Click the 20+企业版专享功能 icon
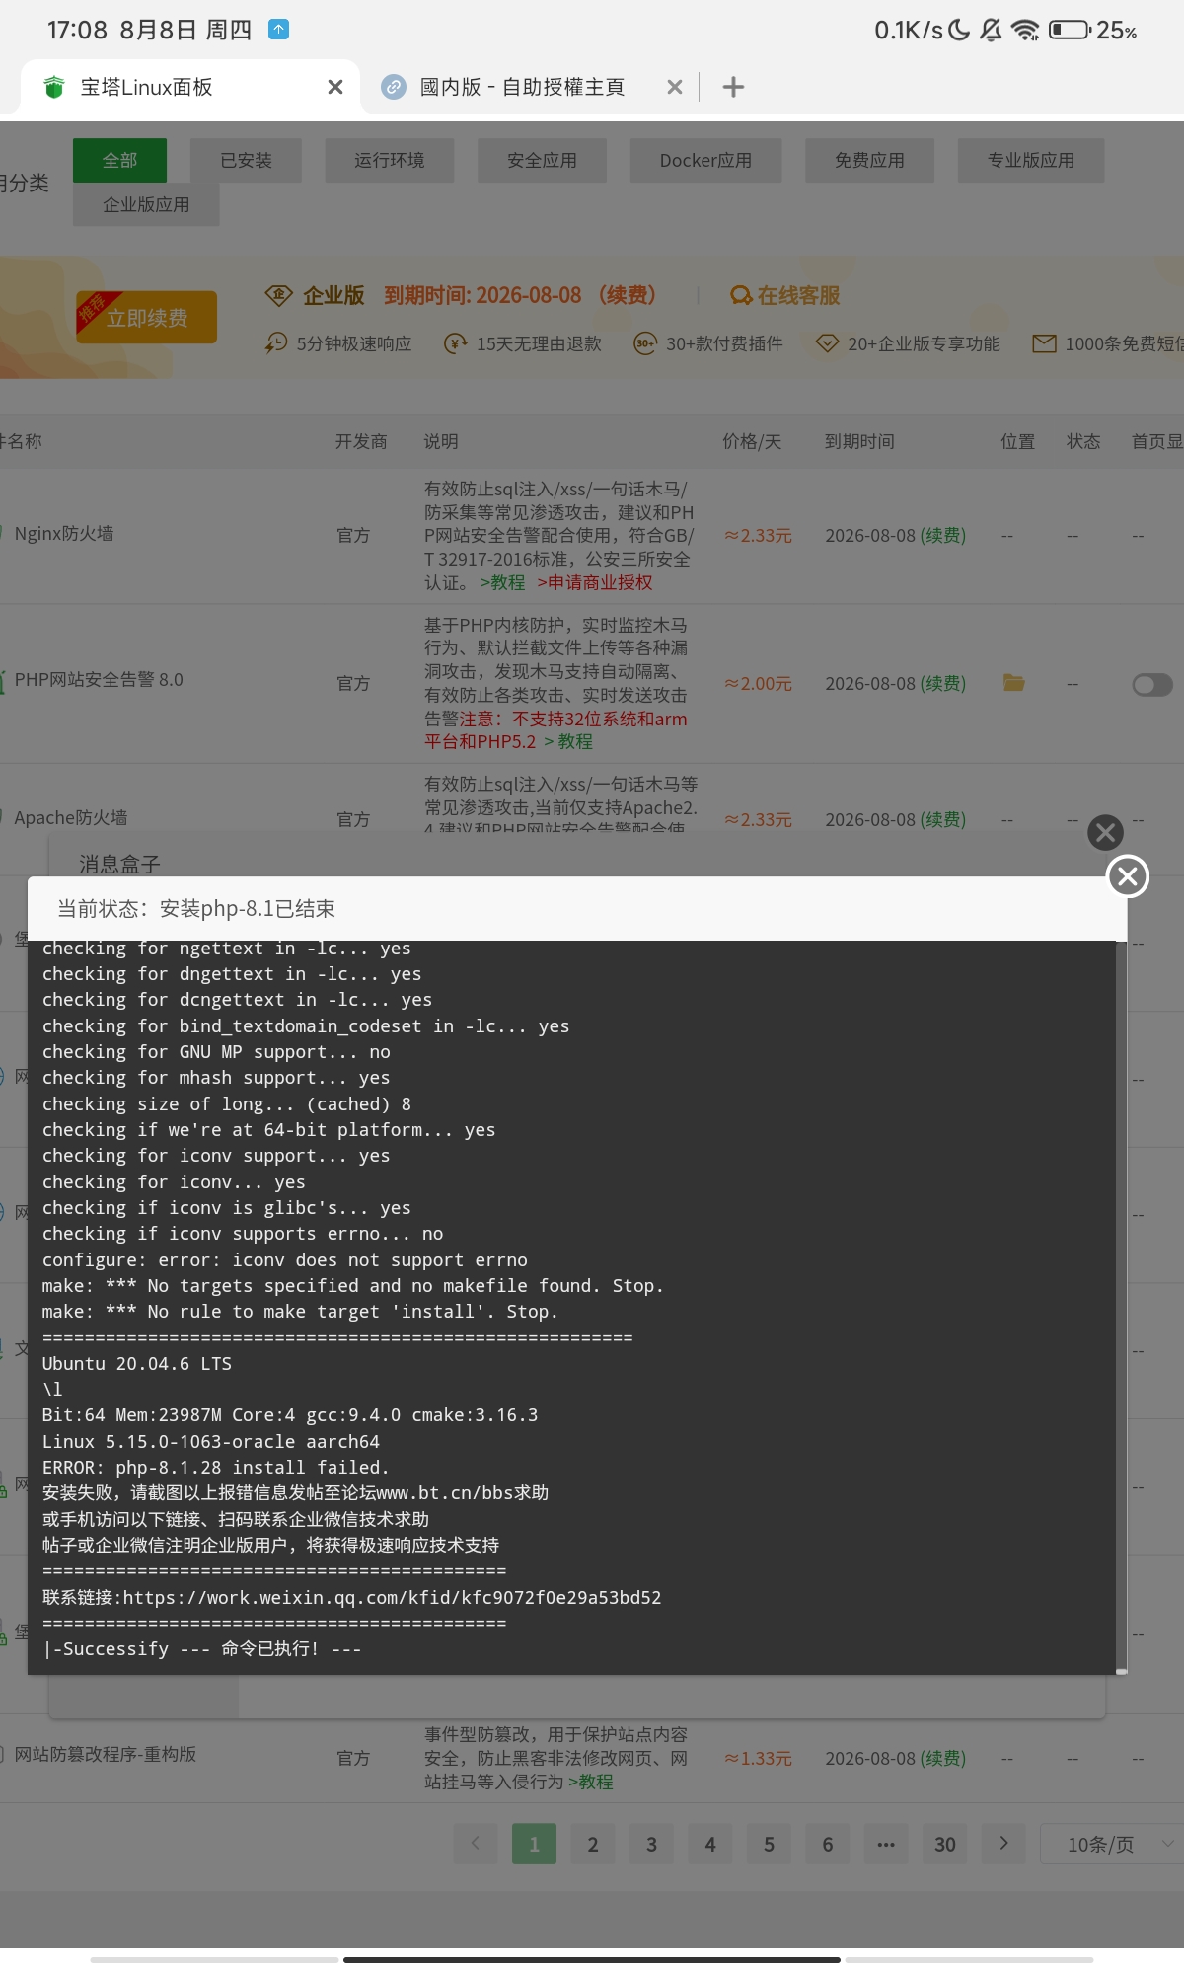 tap(827, 343)
